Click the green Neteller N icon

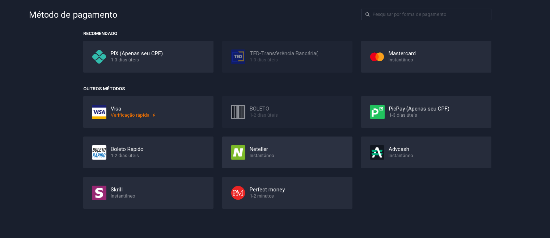pyautogui.click(x=238, y=152)
